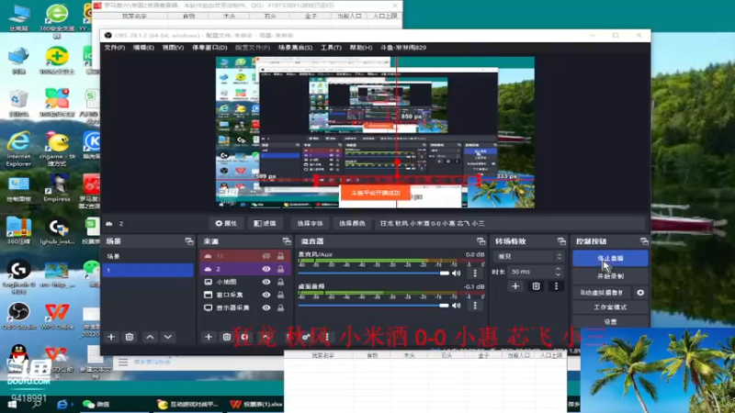Open the 编辑(E) menu

[143, 48]
